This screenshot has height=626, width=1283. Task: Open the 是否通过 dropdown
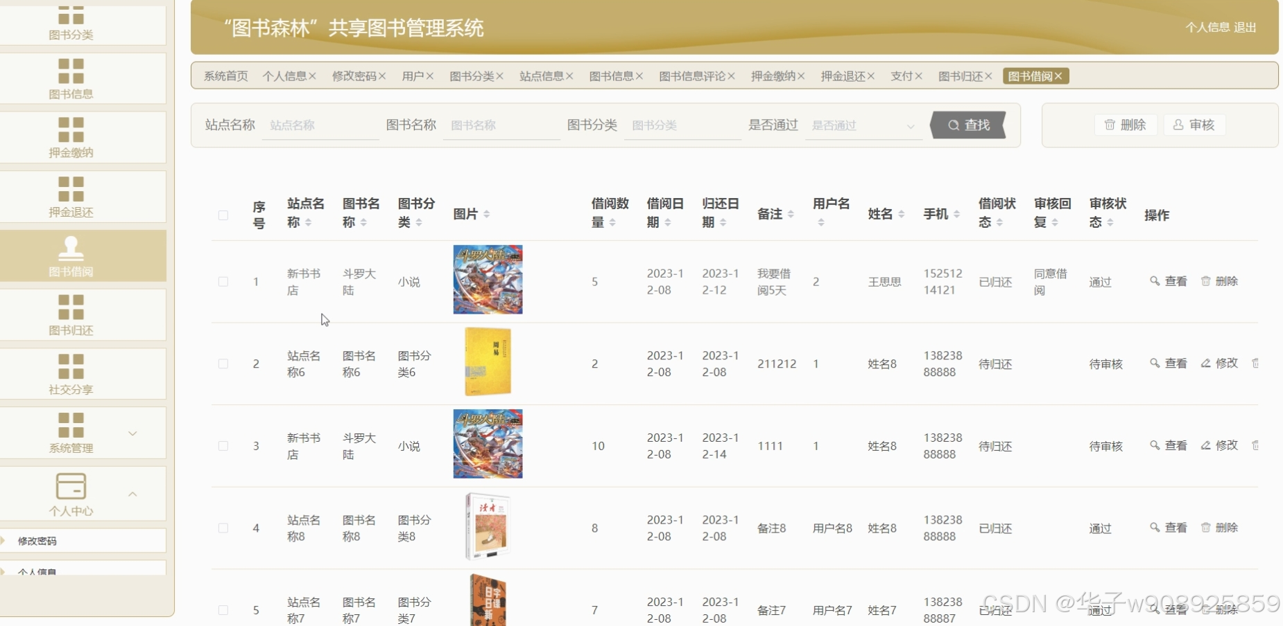863,125
